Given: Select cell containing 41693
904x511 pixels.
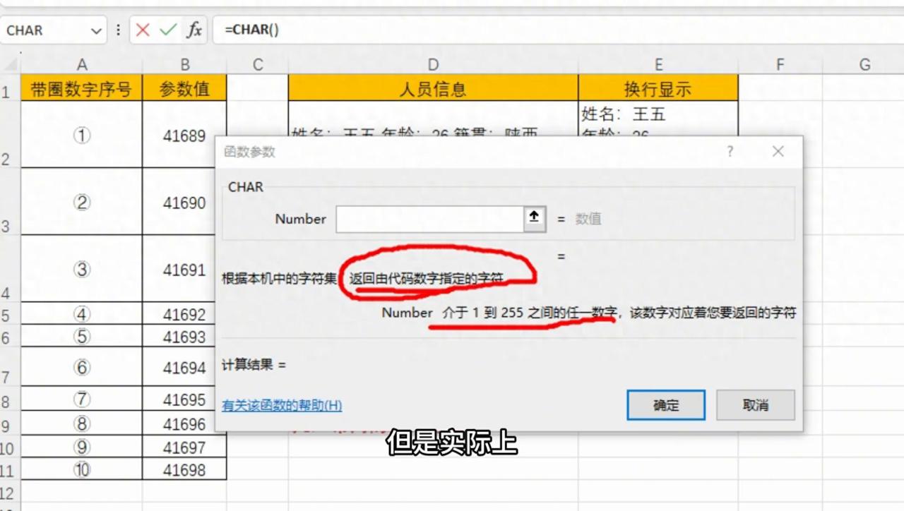Looking at the screenshot, I should click(185, 336).
